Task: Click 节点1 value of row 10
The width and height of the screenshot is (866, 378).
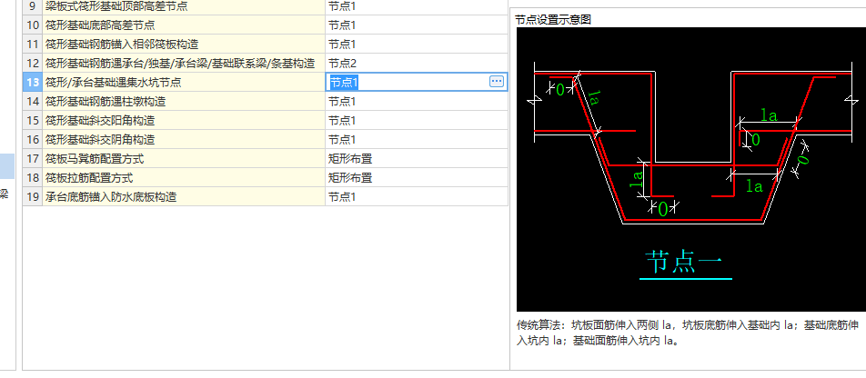Action: pos(417,25)
